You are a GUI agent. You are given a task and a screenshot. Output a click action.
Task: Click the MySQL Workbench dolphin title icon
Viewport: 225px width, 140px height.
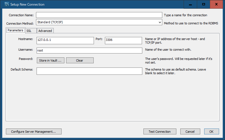pos(7,4)
